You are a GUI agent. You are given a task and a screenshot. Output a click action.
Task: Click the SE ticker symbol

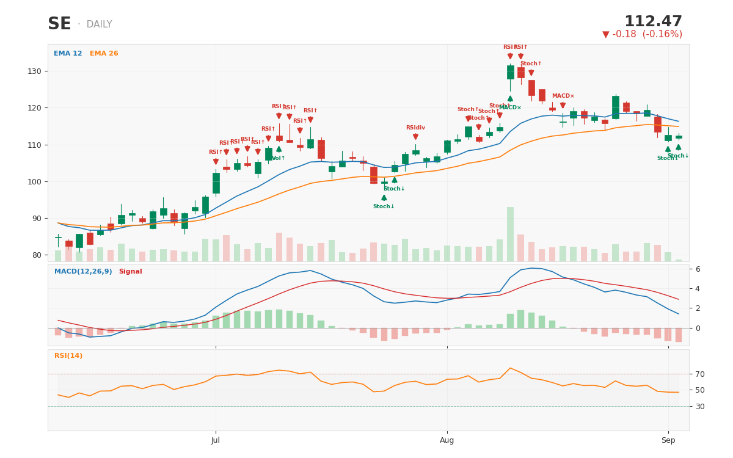pyautogui.click(x=59, y=24)
